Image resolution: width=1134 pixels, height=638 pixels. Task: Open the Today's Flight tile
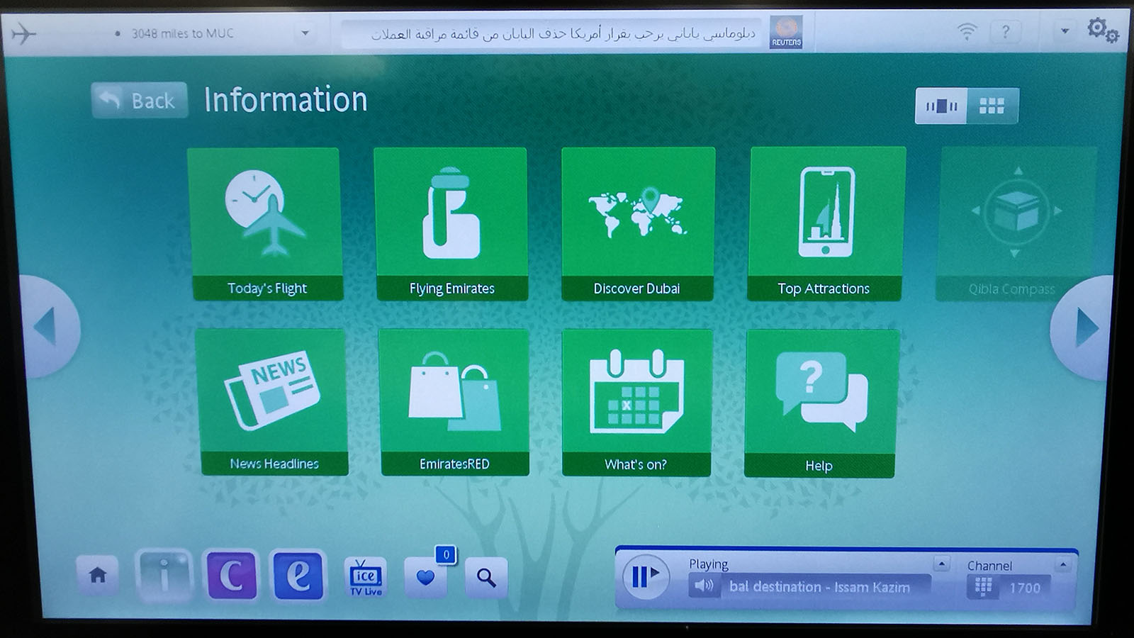(x=266, y=224)
